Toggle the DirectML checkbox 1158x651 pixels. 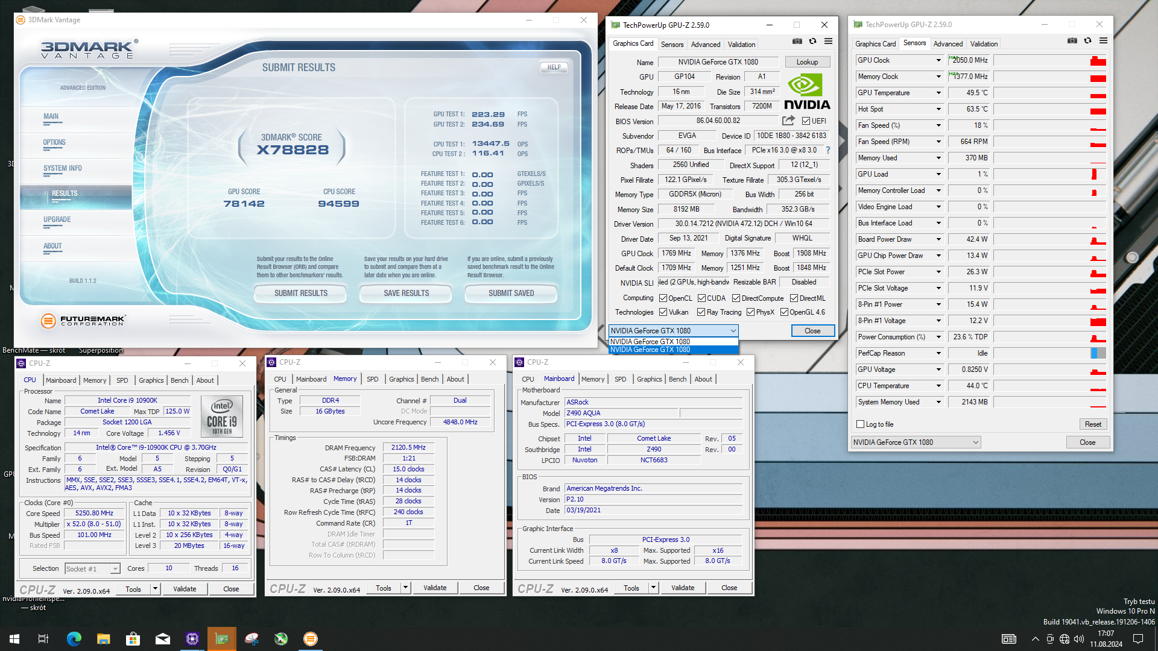pos(794,298)
